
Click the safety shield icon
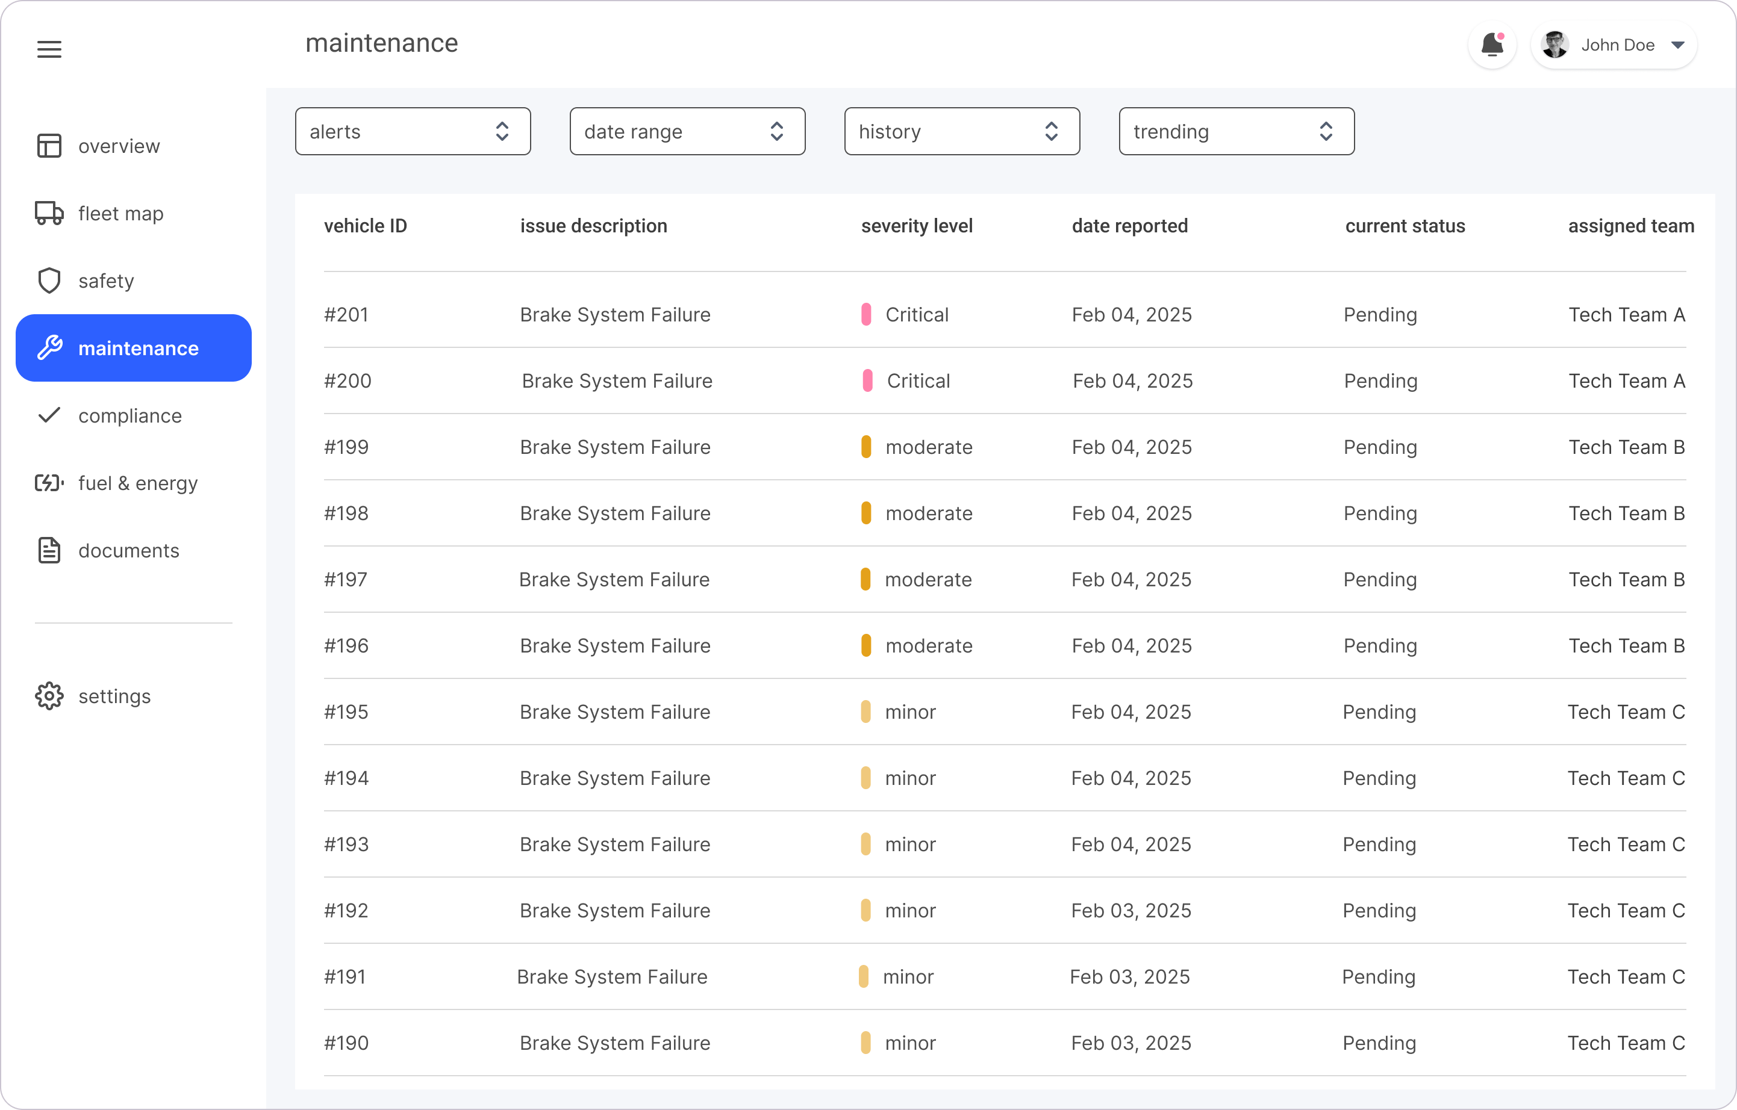49,281
